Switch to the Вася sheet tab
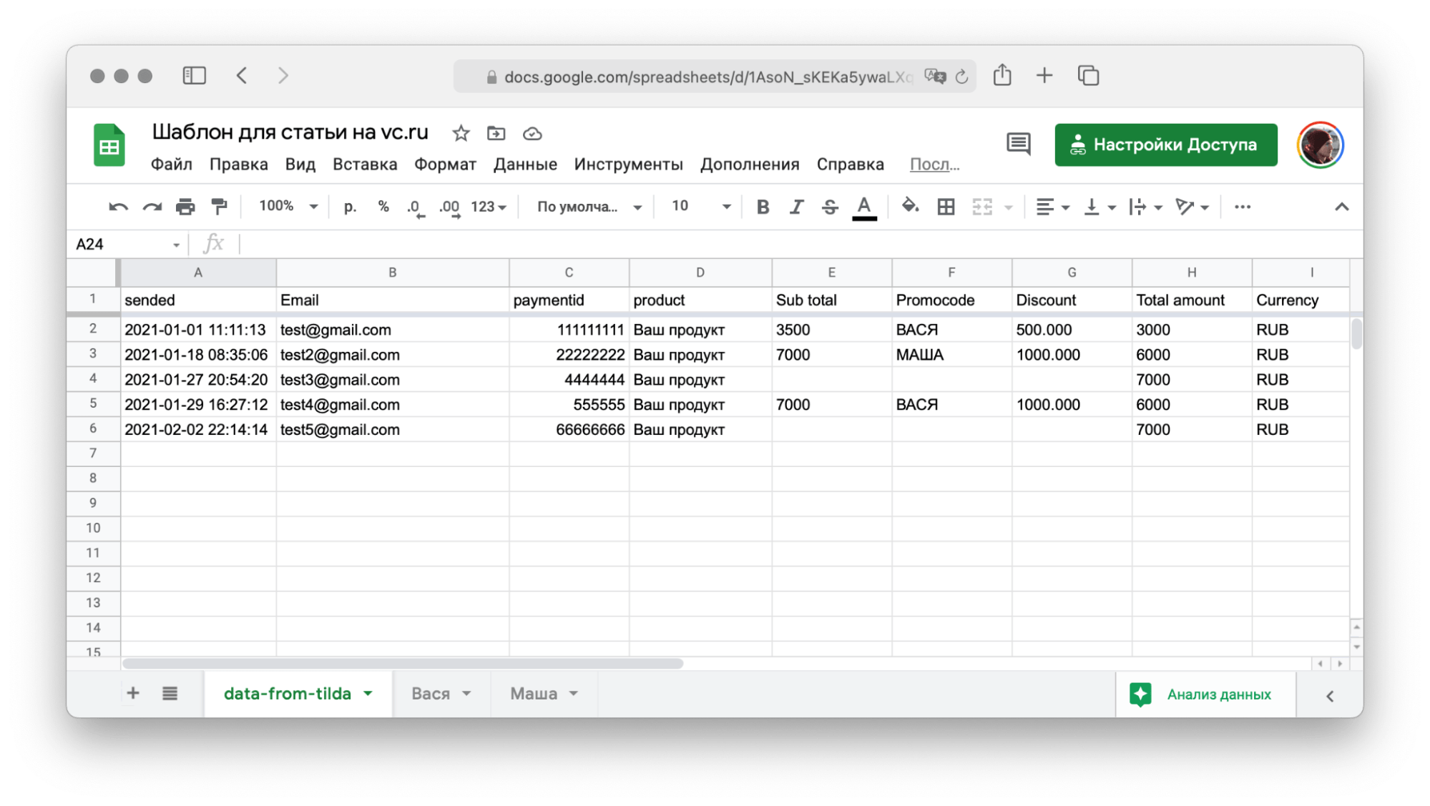 click(431, 694)
